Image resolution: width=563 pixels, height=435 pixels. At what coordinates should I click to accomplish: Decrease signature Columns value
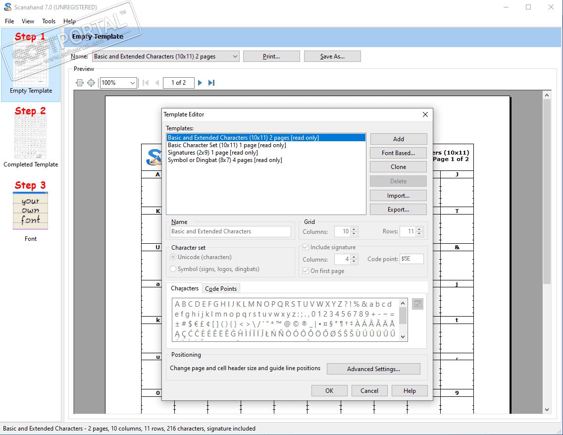click(354, 262)
